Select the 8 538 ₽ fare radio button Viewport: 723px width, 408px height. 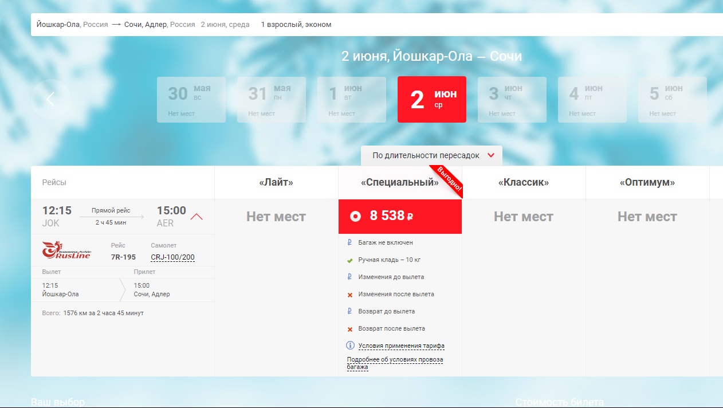[355, 216]
